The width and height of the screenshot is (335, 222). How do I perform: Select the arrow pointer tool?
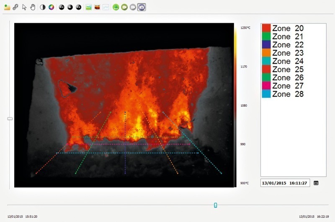click(x=24, y=7)
